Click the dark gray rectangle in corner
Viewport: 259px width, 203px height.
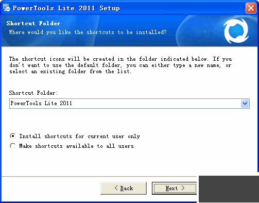click(x=229, y=189)
